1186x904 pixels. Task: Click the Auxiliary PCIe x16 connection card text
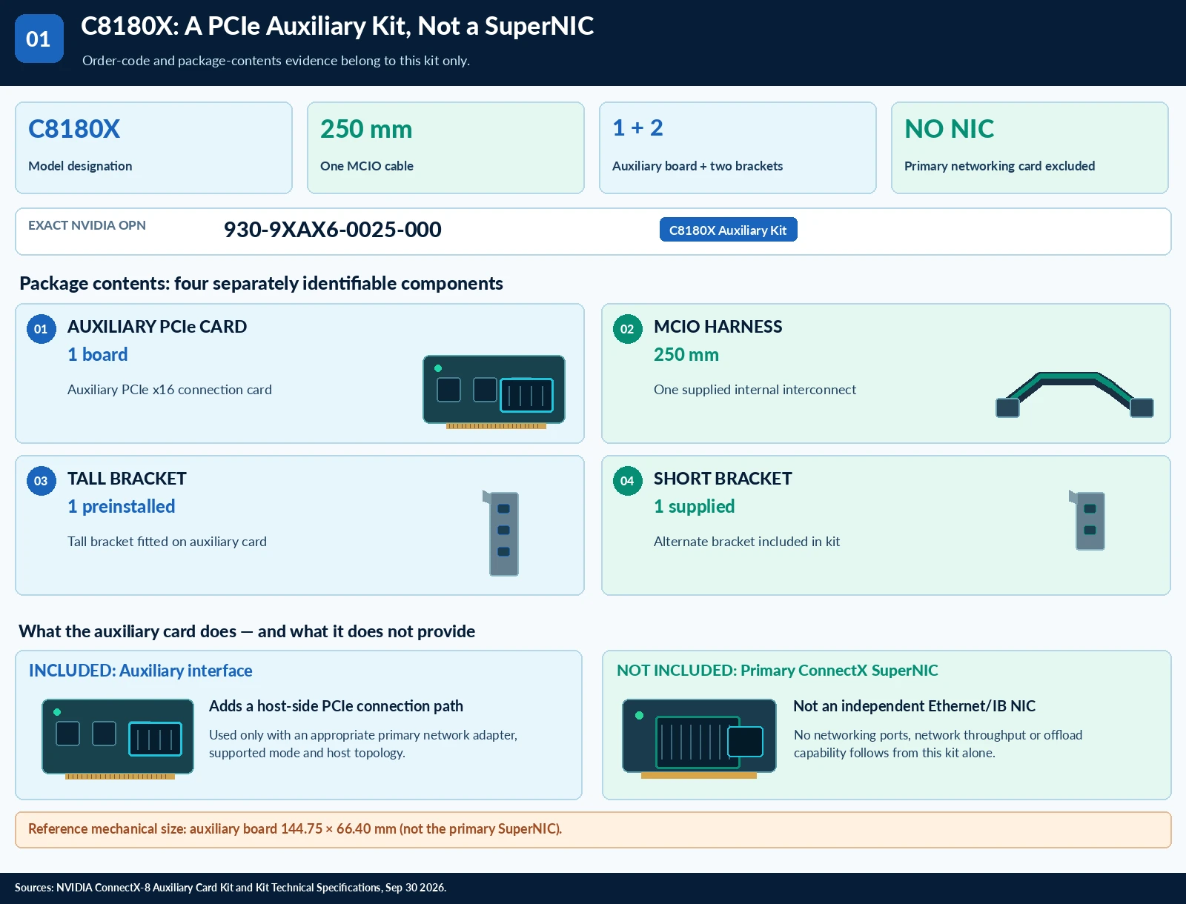click(x=170, y=390)
